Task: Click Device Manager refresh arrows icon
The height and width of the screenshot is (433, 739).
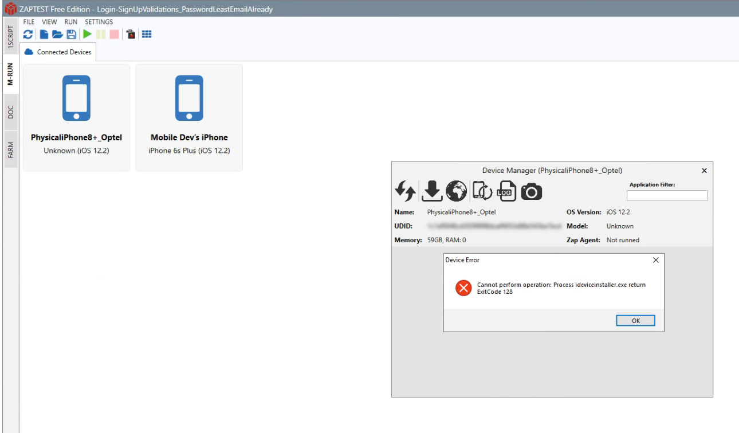Action: point(406,191)
